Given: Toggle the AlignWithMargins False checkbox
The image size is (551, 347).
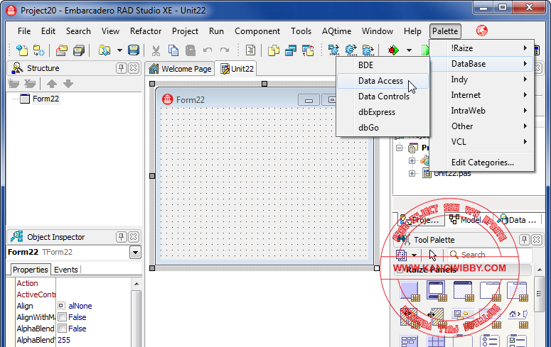Looking at the screenshot, I should (62, 317).
